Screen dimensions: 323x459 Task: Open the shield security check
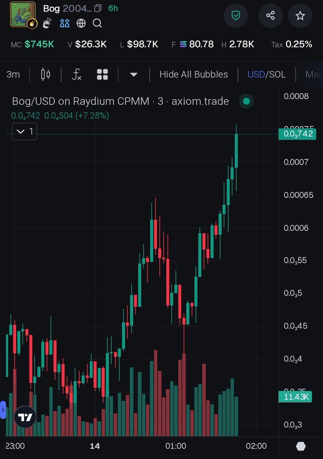(x=236, y=16)
